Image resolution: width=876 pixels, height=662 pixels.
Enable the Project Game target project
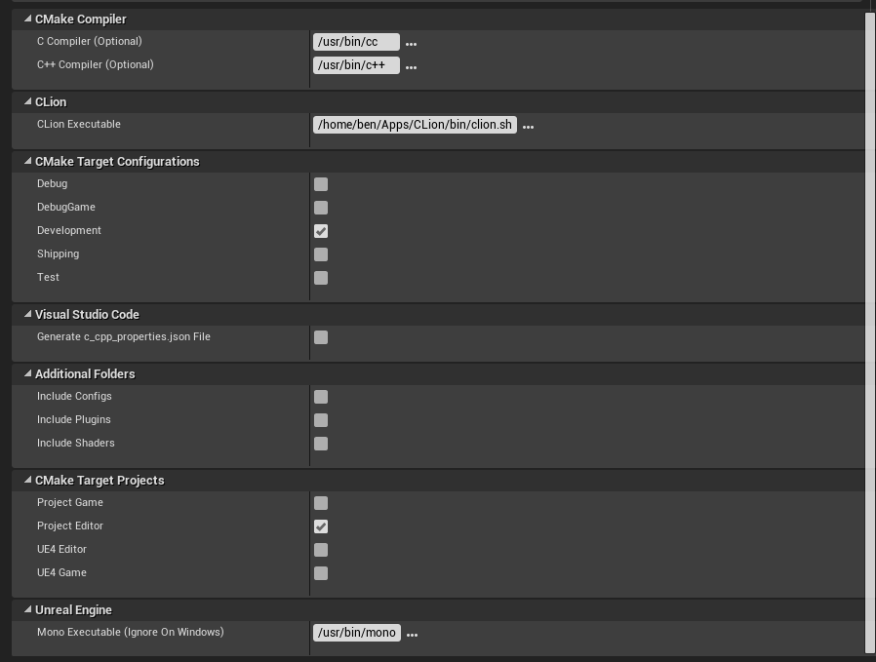point(321,503)
